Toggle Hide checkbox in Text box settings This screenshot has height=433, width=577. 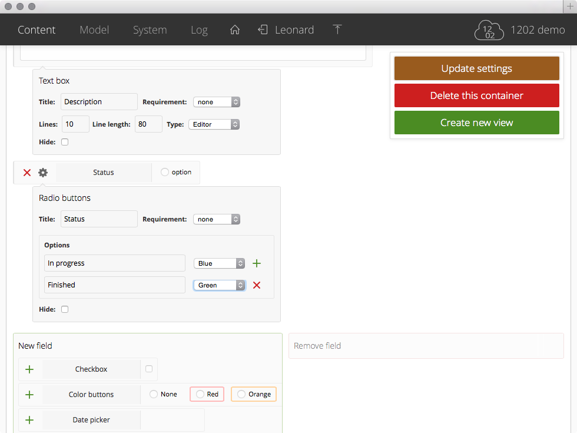pyautogui.click(x=65, y=142)
